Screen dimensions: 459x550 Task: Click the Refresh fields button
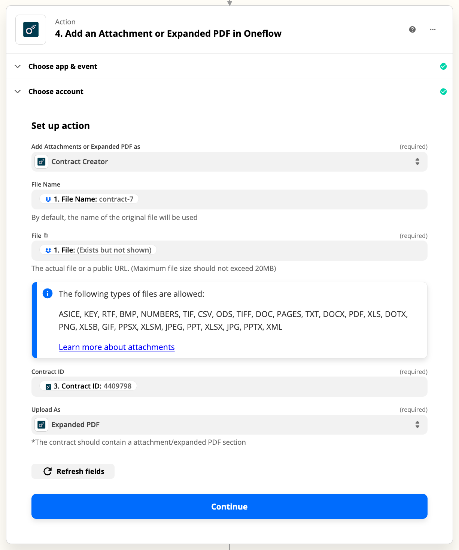(73, 471)
